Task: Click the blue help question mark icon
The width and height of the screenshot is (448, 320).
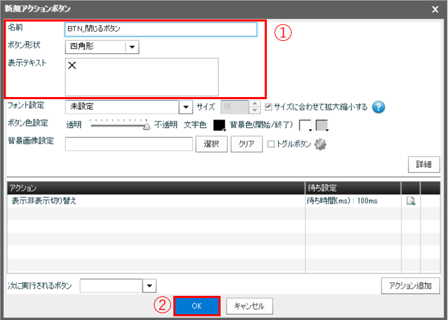Action: [x=379, y=107]
